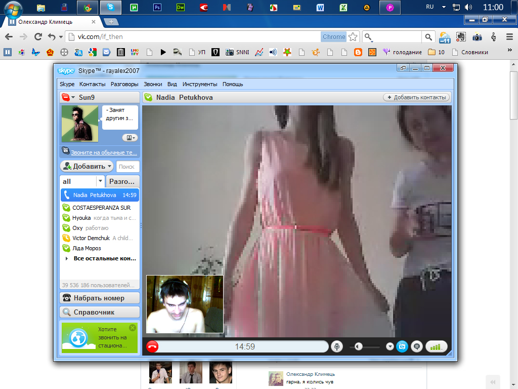The width and height of the screenshot is (518, 389).
Task: Expand the 'all' contacts filter dropdown
Action: coord(100,181)
